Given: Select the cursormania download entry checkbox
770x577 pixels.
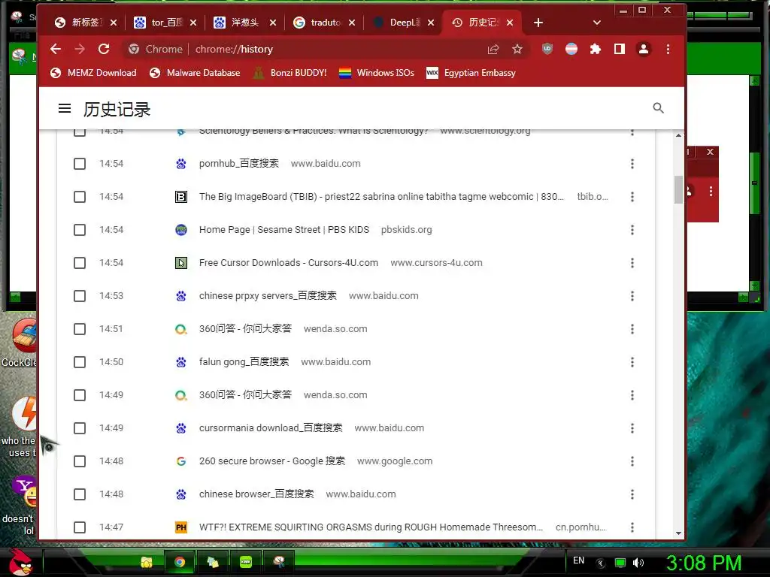Looking at the screenshot, I should coord(80,428).
